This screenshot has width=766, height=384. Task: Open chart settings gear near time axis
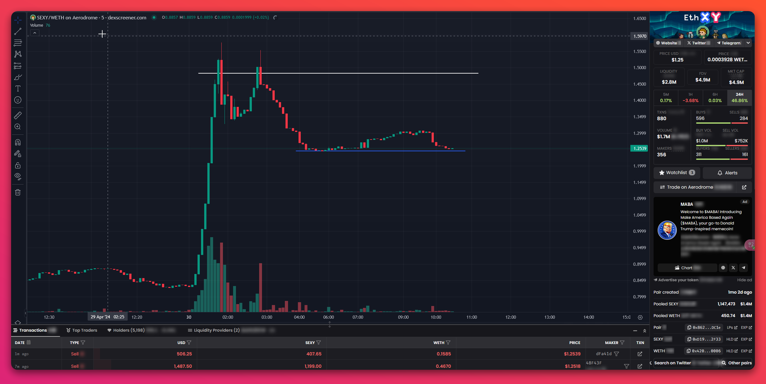[x=640, y=317]
